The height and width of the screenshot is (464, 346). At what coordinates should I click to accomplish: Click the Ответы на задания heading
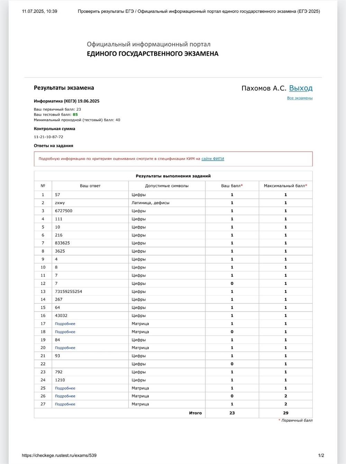click(53, 146)
